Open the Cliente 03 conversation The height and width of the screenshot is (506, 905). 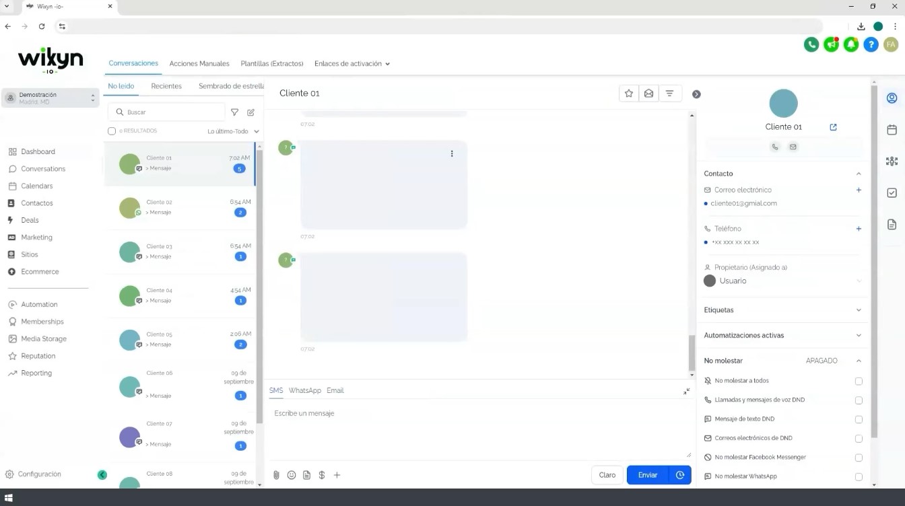pos(180,252)
